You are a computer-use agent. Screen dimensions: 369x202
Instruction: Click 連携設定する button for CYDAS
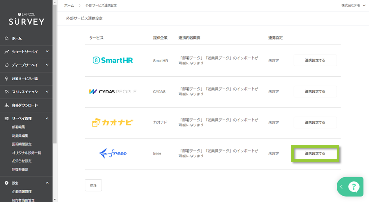315,92
